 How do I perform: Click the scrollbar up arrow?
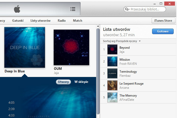[98, 26]
